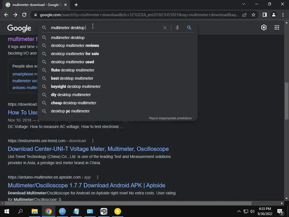Screen dimensions: 289x217
Task: Open Google quick settings gear
Action: click(264, 27)
